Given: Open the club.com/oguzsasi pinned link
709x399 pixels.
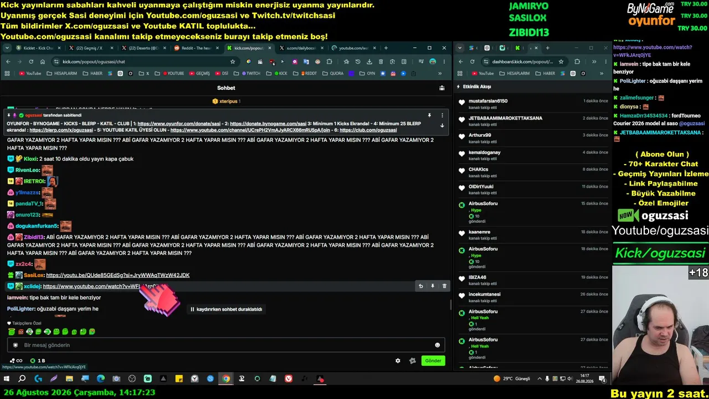Looking at the screenshot, I should [368, 130].
